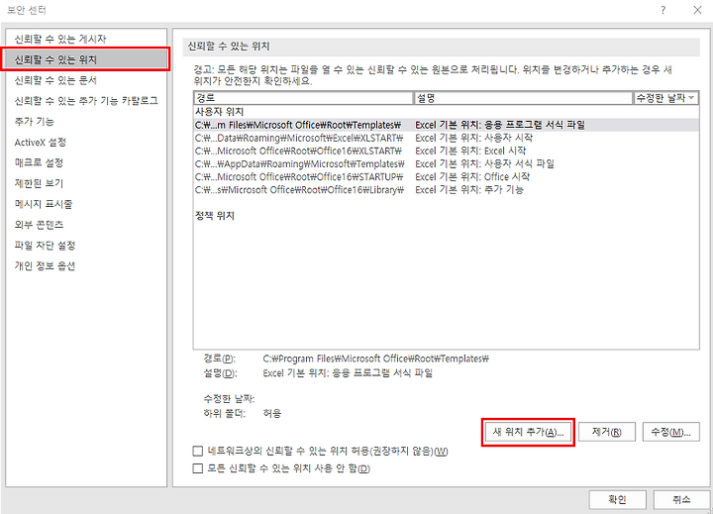
Task: Enable 네트워크상의 신뢰할 수 있는 위치 허용 checkbox
Action: click(x=198, y=452)
